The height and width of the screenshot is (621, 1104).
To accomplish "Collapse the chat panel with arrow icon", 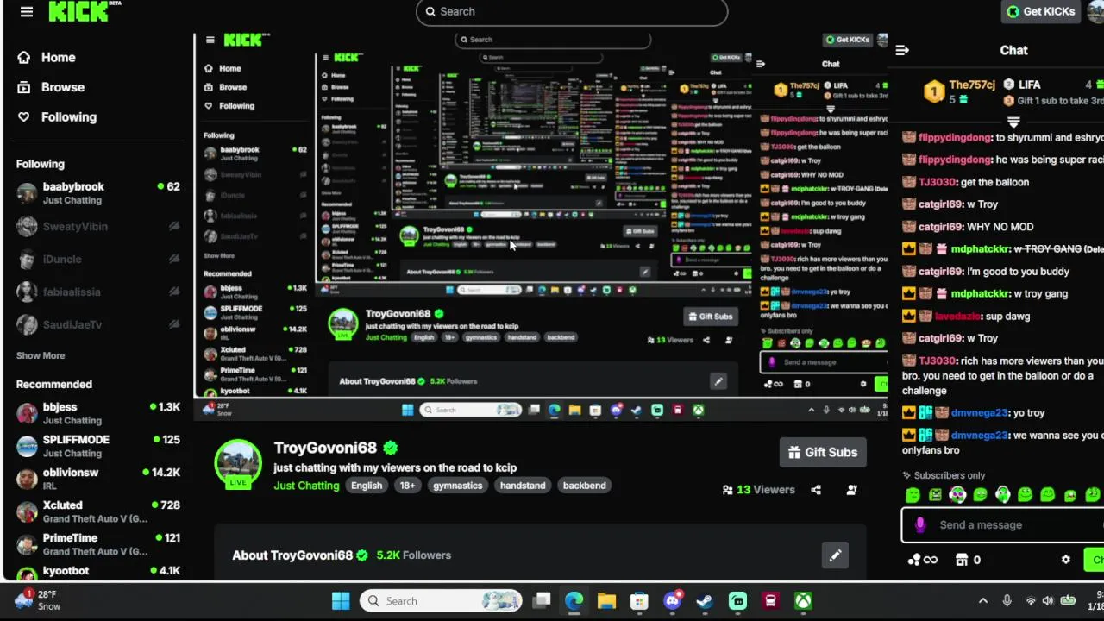I will (902, 50).
